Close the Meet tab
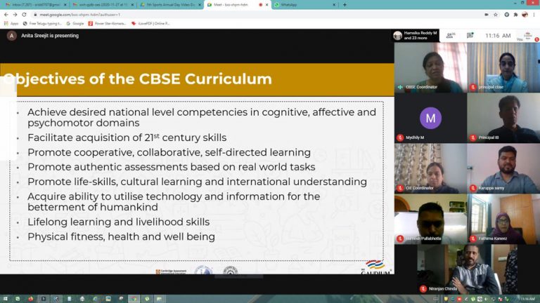This screenshot has width=540, height=303. point(266,5)
